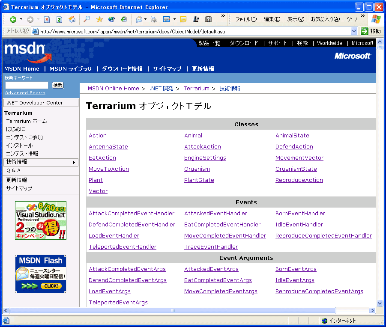
Task: Click the Worldwide header link
Action: 329,43
